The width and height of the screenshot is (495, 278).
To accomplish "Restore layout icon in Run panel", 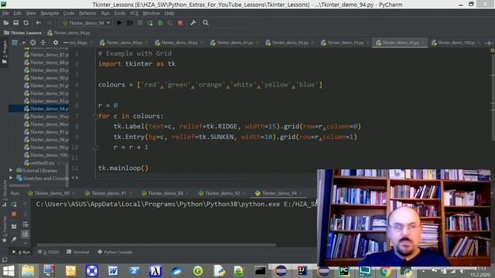I will 14,226.
